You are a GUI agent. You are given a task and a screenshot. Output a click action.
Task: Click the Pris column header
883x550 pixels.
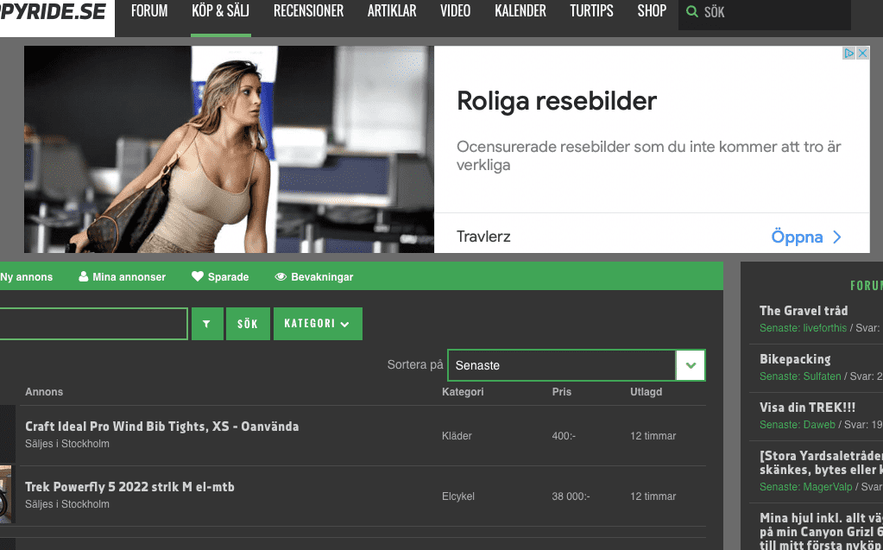coord(561,392)
